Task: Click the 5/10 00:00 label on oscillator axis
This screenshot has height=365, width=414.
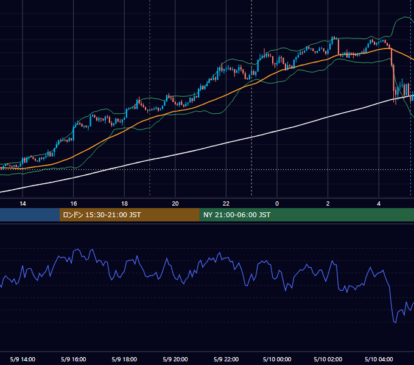Action: tap(277, 359)
